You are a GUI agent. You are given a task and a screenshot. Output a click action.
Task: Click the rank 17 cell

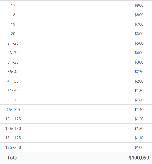click(13, 5)
